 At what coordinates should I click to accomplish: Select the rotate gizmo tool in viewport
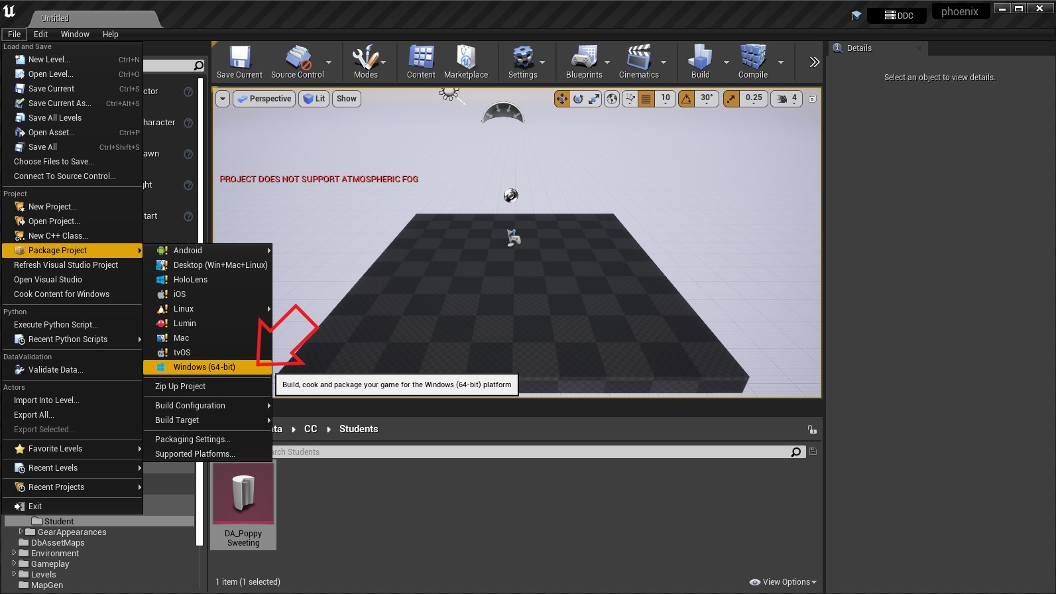coord(578,99)
